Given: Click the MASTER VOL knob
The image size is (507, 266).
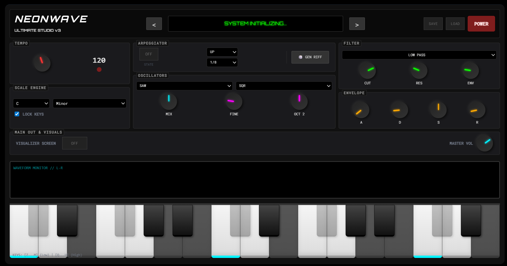Looking at the screenshot, I should pos(485,143).
